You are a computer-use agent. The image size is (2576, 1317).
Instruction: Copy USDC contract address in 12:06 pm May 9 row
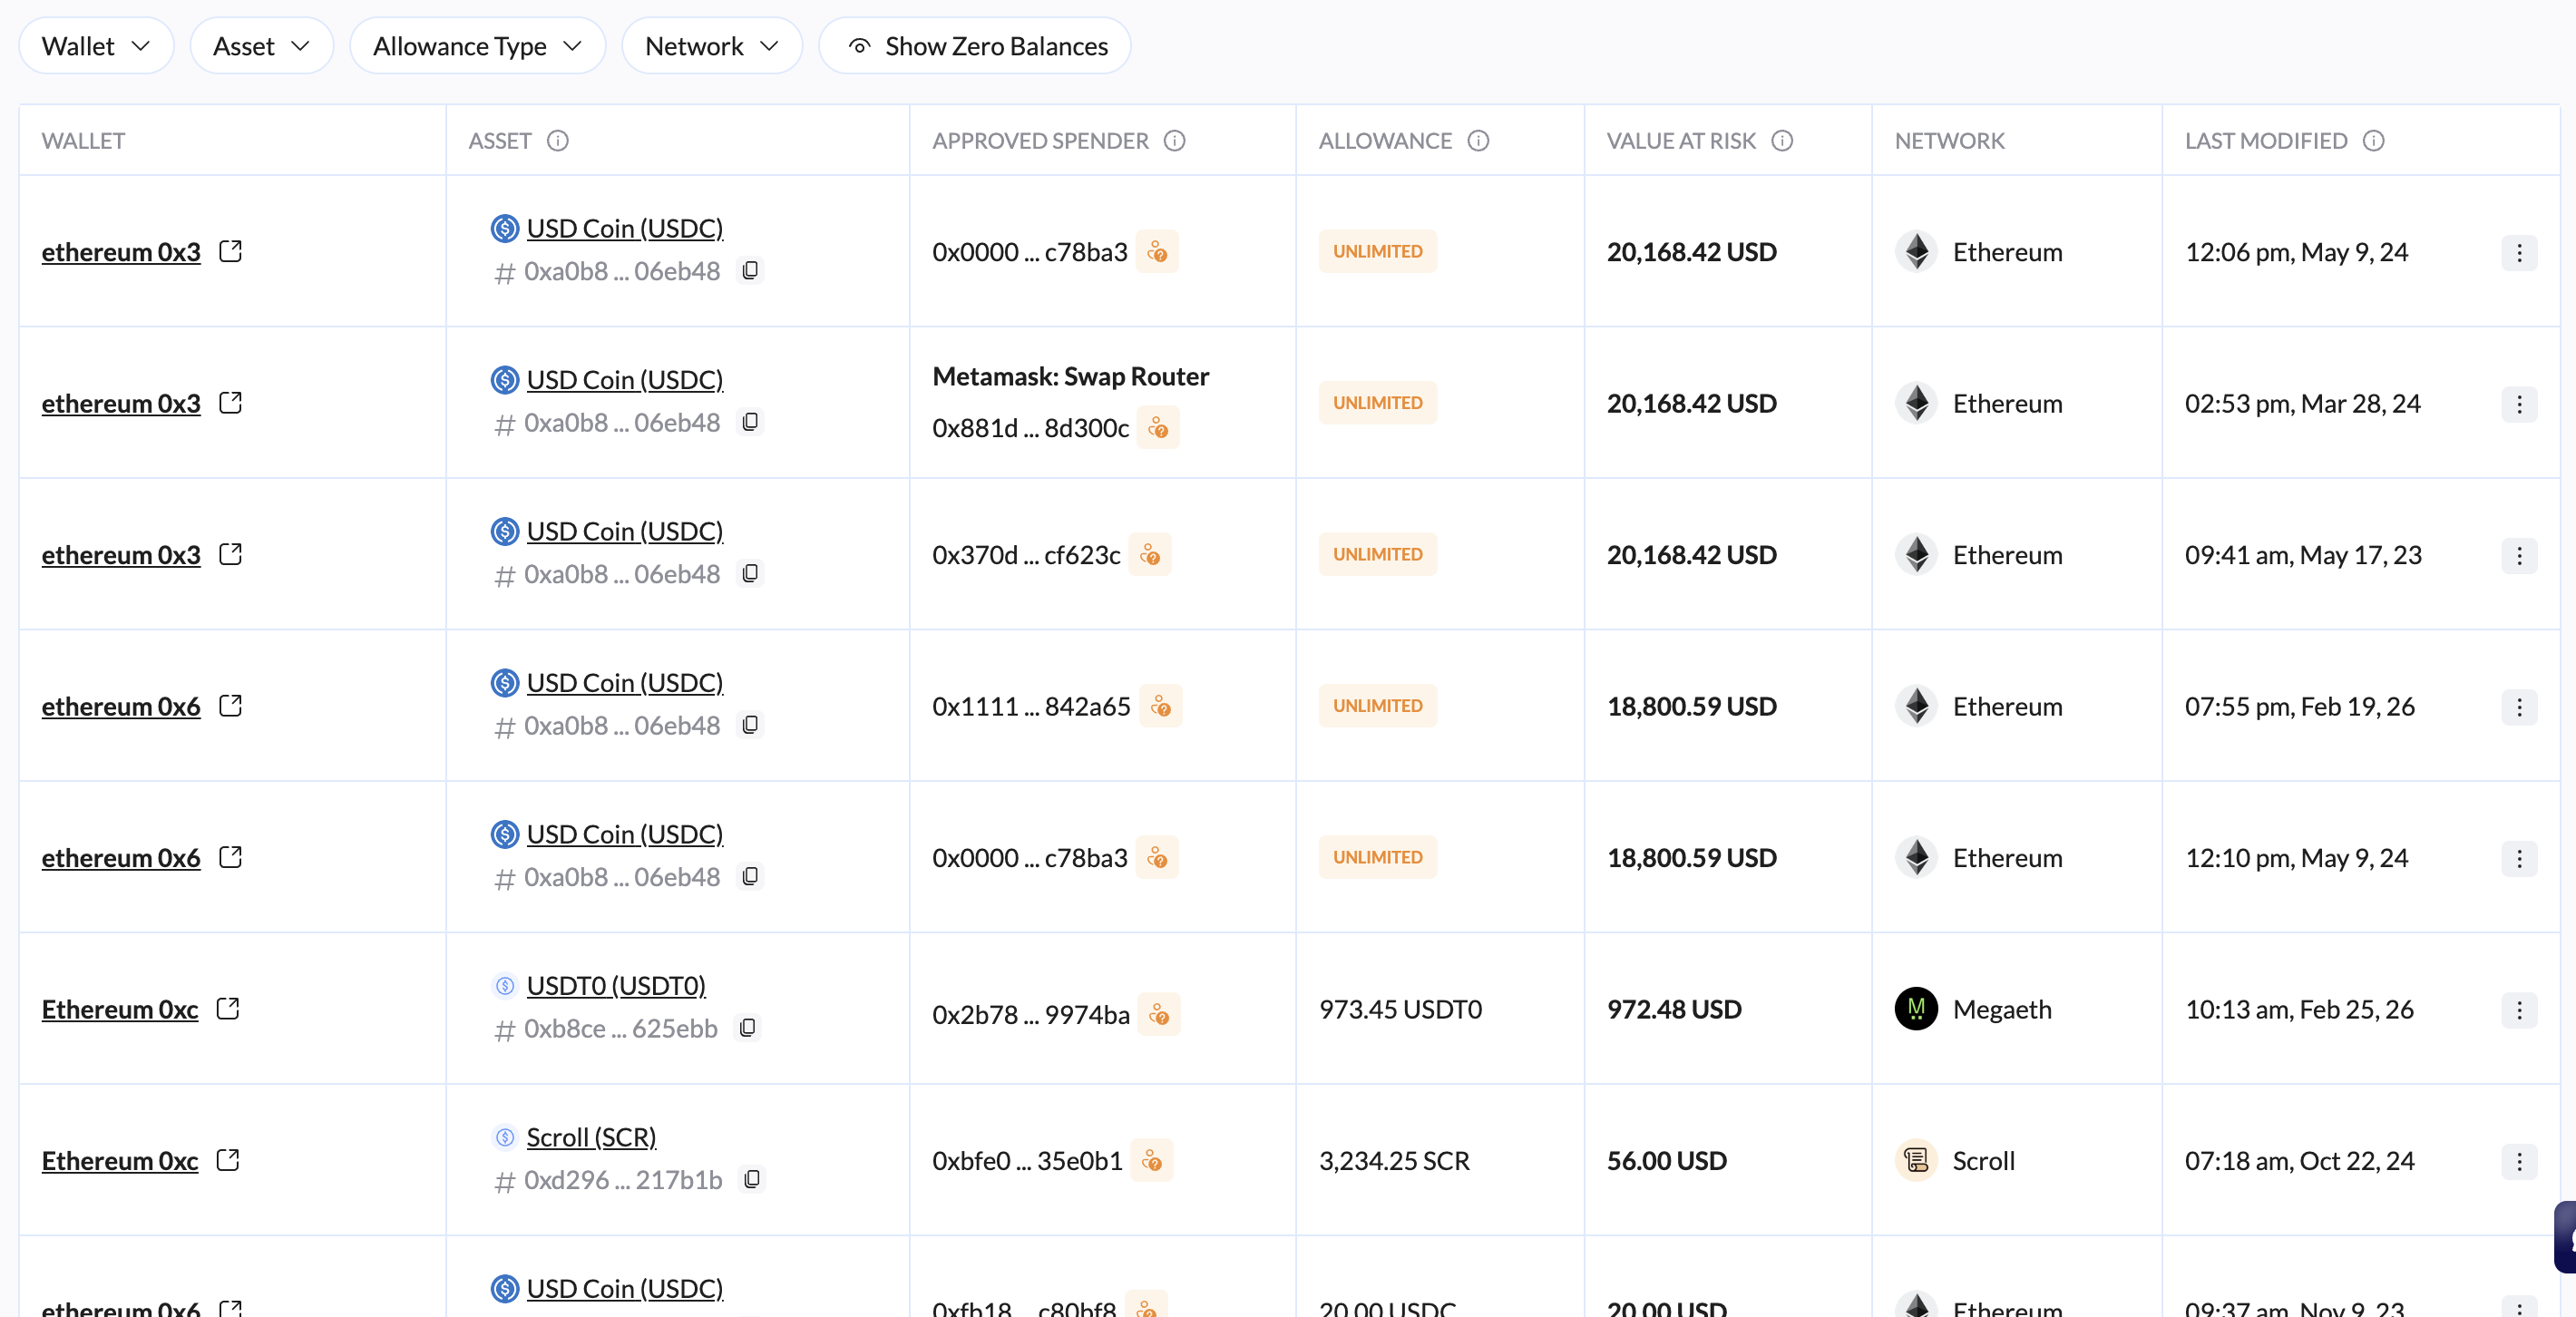pos(750,270)
